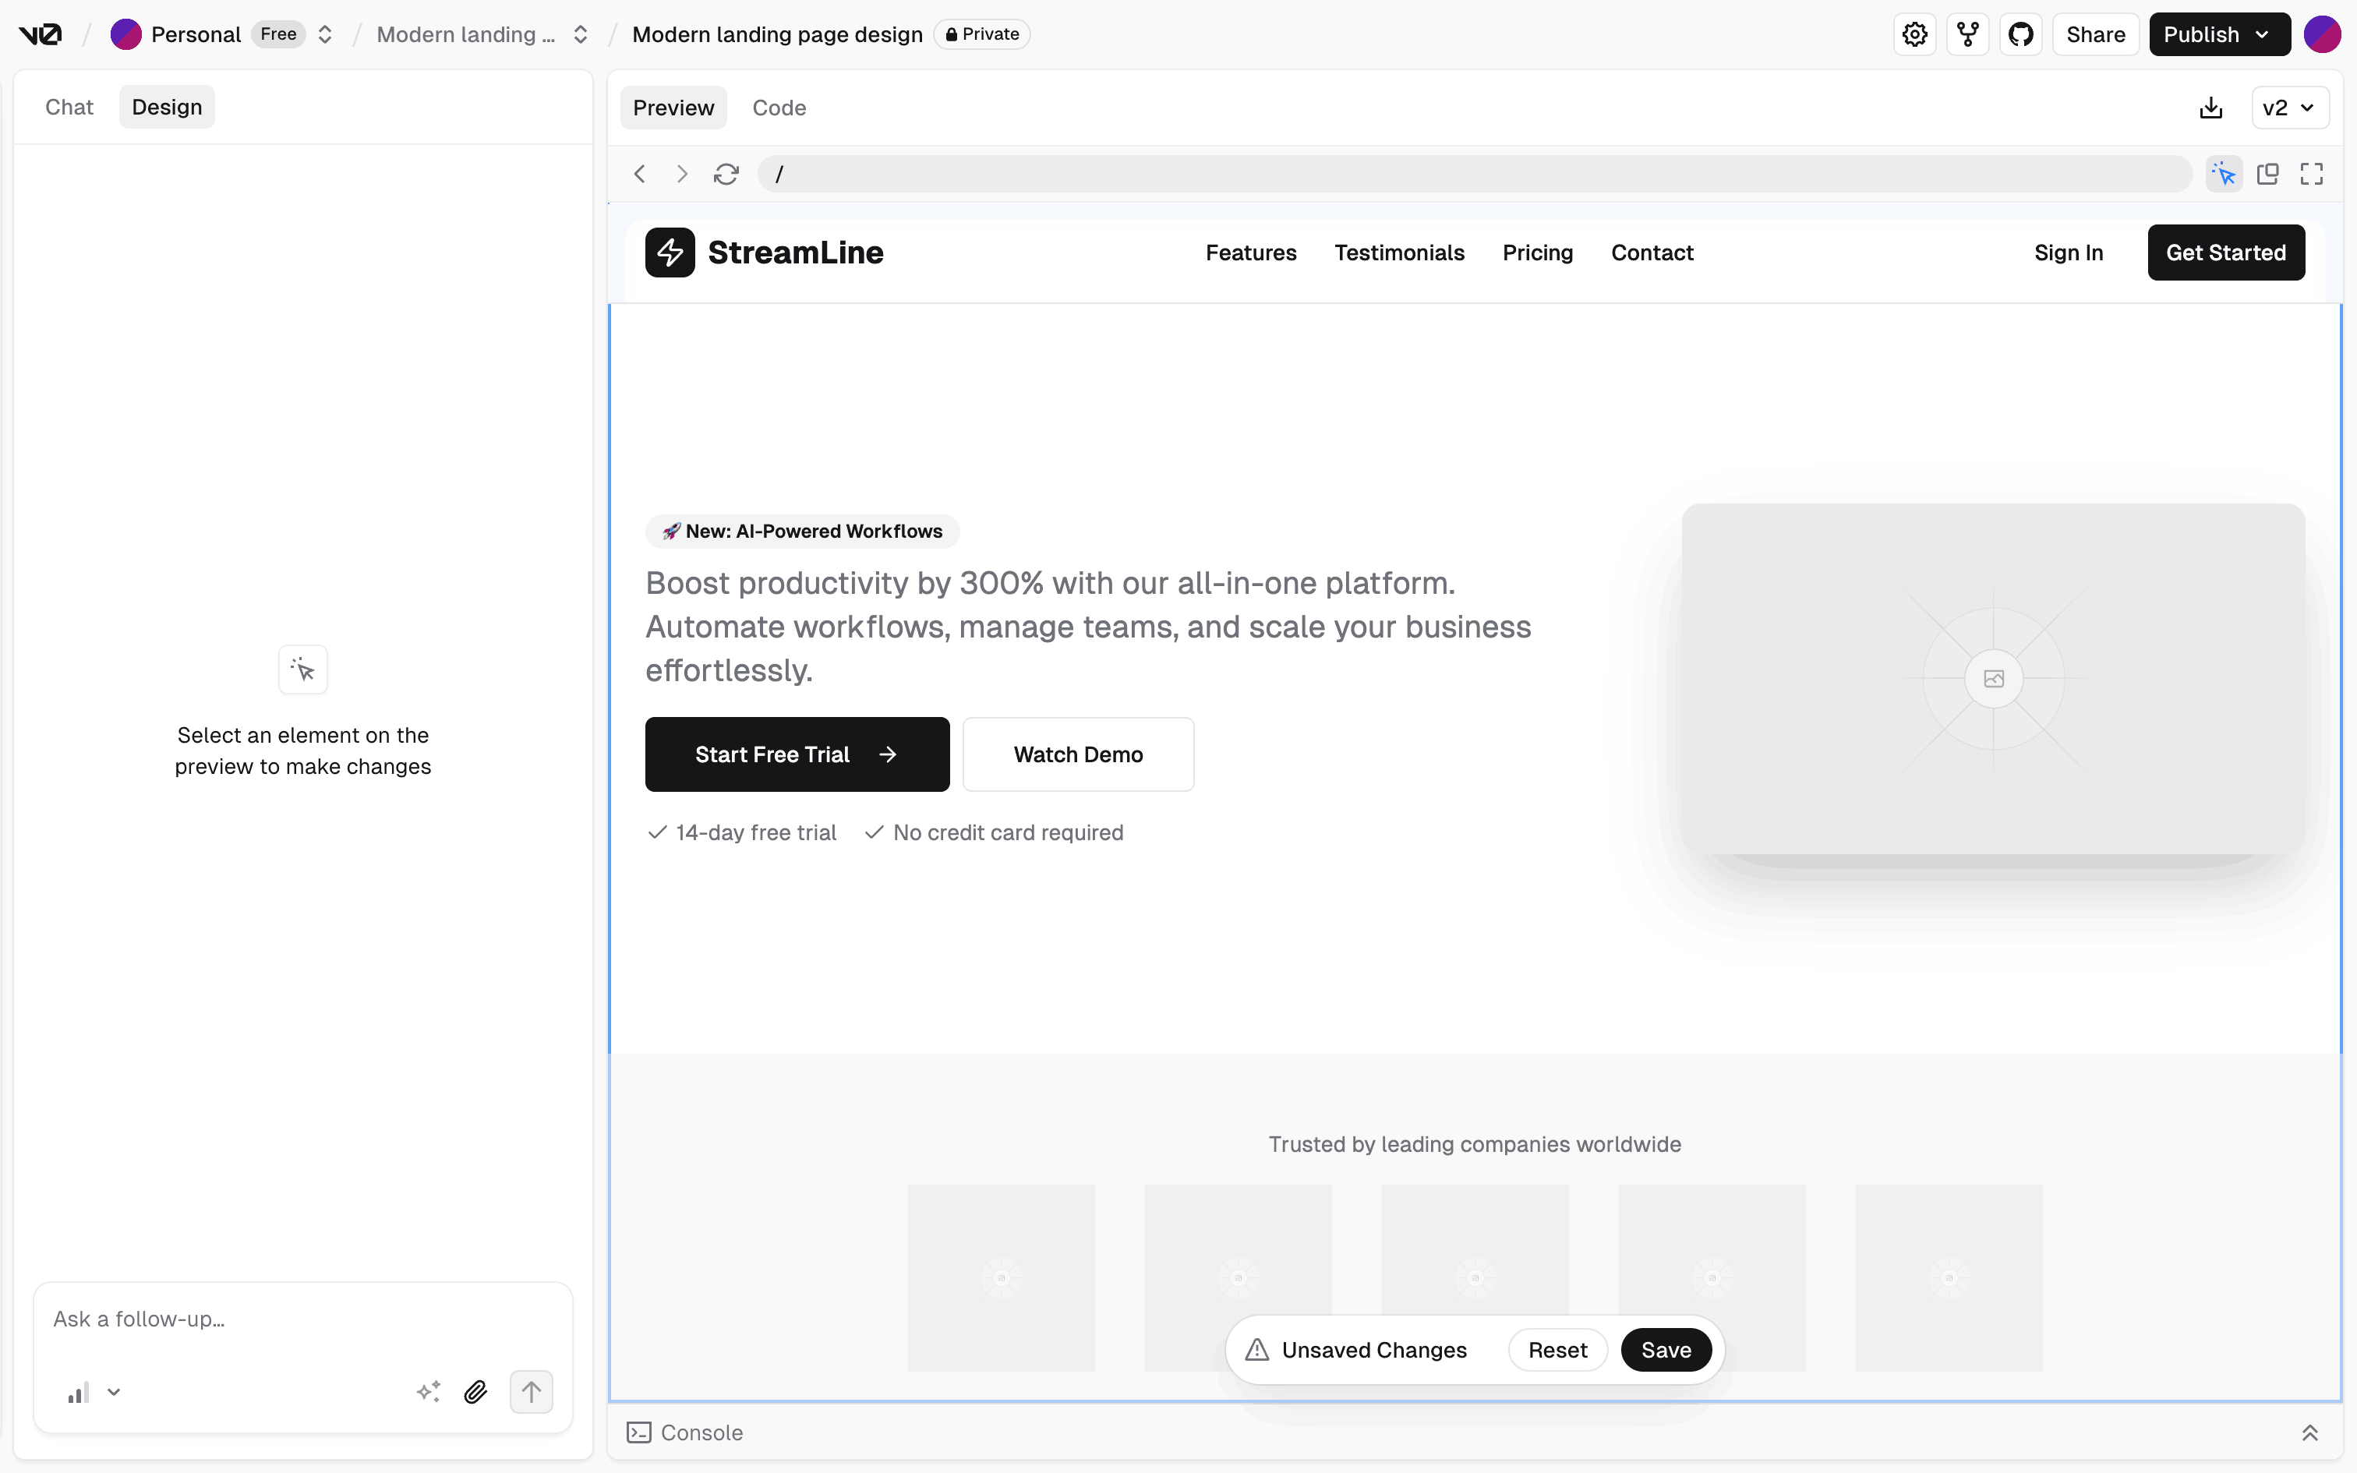Expand the Personal workspace switcher
Image resolution: width=2357 pixels, height=1473 pixels.
pyautogui.click(x=325, y=34)
